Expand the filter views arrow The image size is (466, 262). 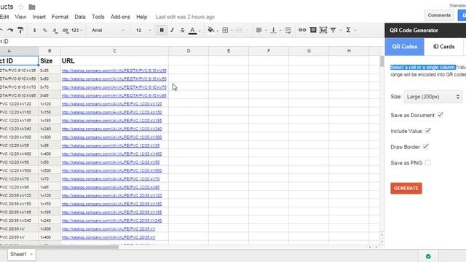pos(340,31)
